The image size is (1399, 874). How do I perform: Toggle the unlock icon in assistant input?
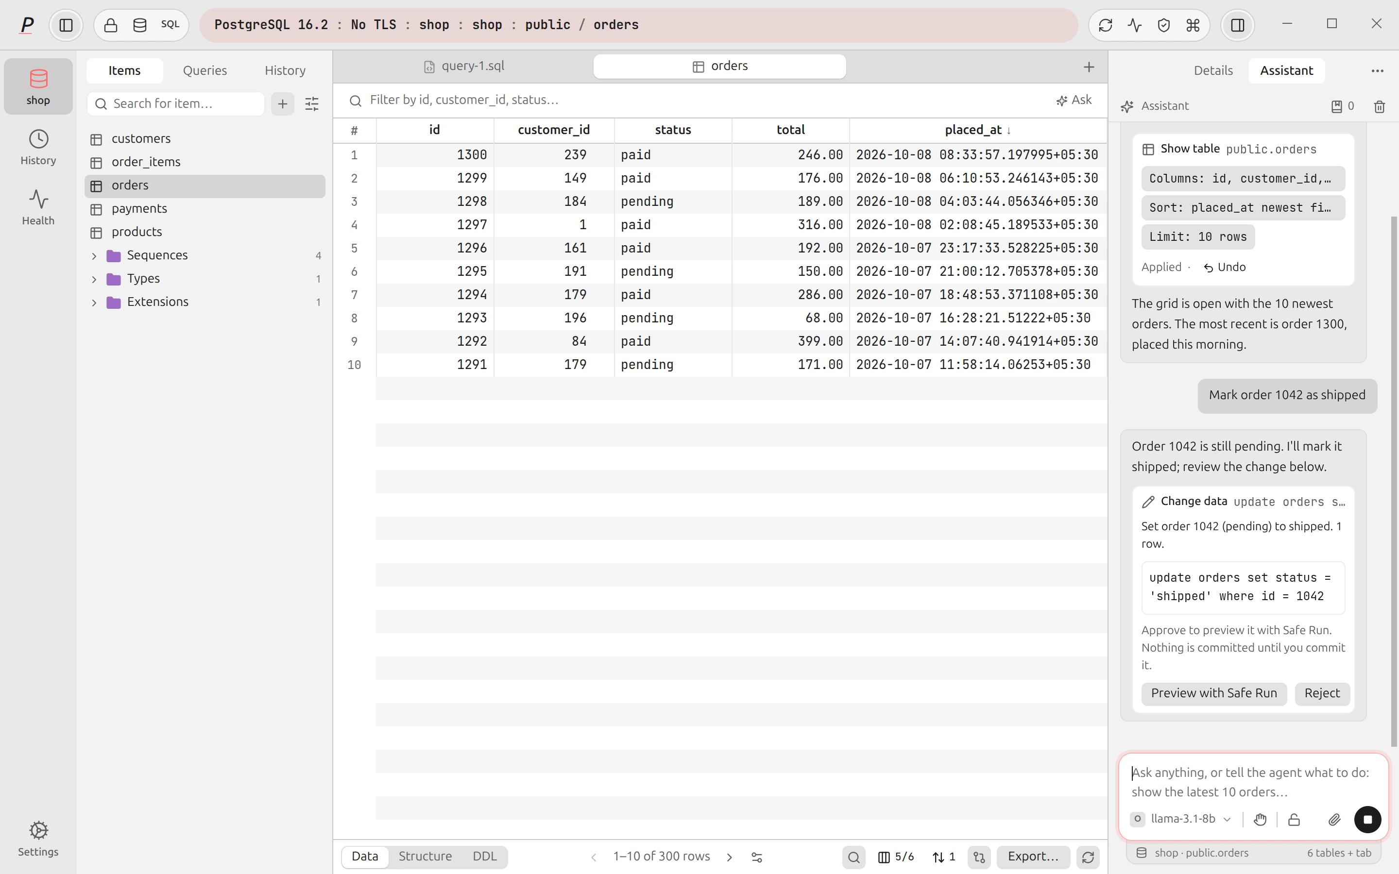[1294, 819]
